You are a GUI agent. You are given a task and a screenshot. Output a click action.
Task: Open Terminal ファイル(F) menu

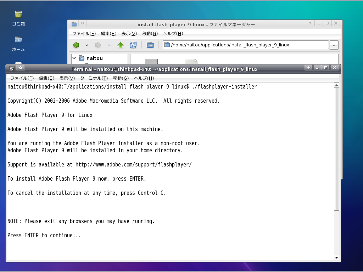[22, 78]
